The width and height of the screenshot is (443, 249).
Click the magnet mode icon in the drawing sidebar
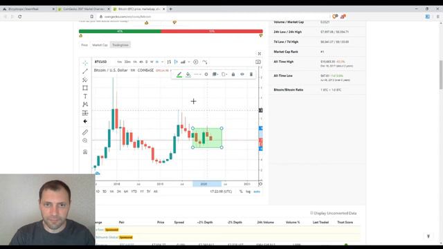pyautogui.click(x=85, y=152)
